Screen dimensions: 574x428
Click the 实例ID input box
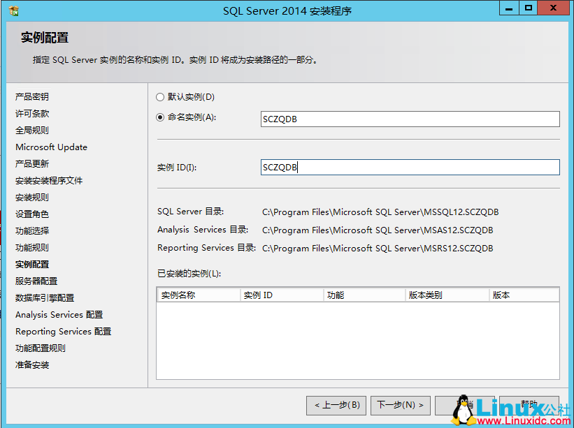(410, 167)
